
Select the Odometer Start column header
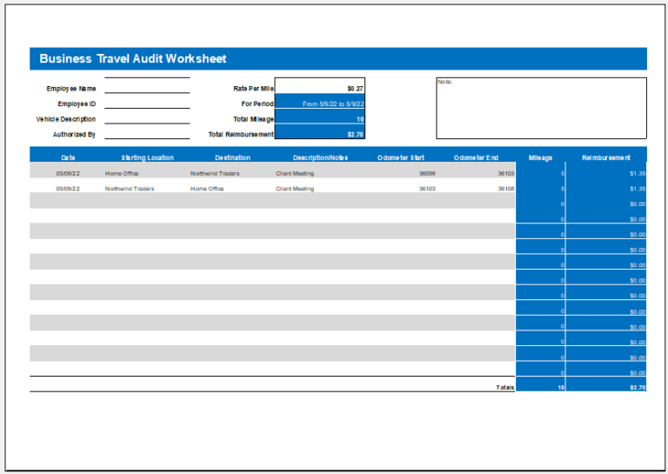pyautogui.click(x=400, y=157)
